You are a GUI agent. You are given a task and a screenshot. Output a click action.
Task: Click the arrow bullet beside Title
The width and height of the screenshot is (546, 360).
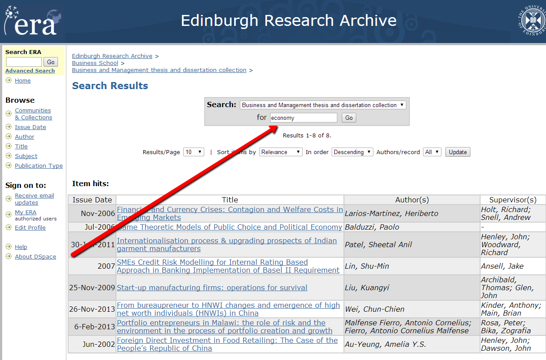[9, 146]
